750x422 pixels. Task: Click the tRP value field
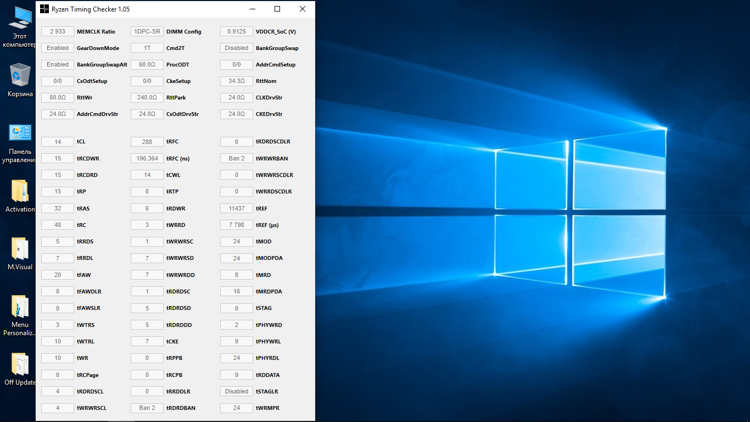pos(58,192)
